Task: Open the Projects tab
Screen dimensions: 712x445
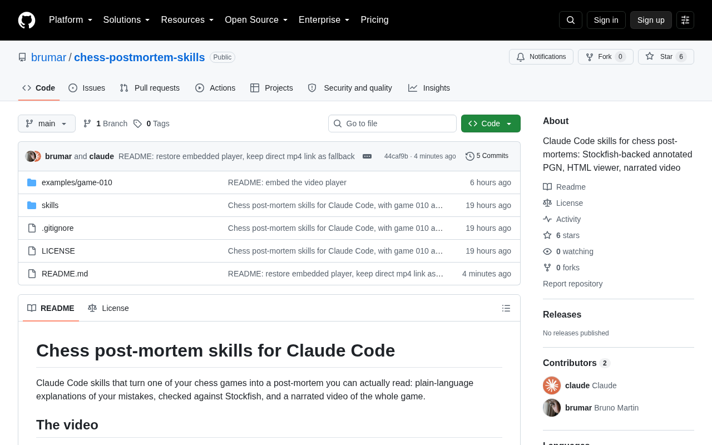Action: point(271,88)
